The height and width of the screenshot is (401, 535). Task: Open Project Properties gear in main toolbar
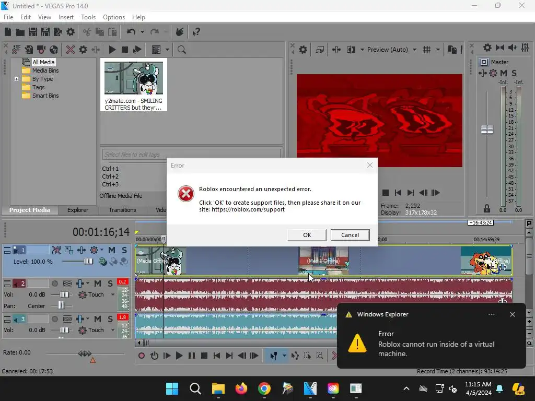pos(71,32)
